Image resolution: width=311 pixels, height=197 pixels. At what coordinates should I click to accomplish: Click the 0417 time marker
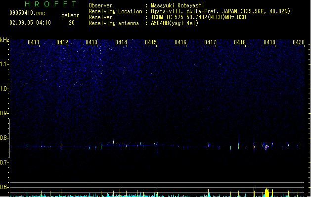[210, 42]
